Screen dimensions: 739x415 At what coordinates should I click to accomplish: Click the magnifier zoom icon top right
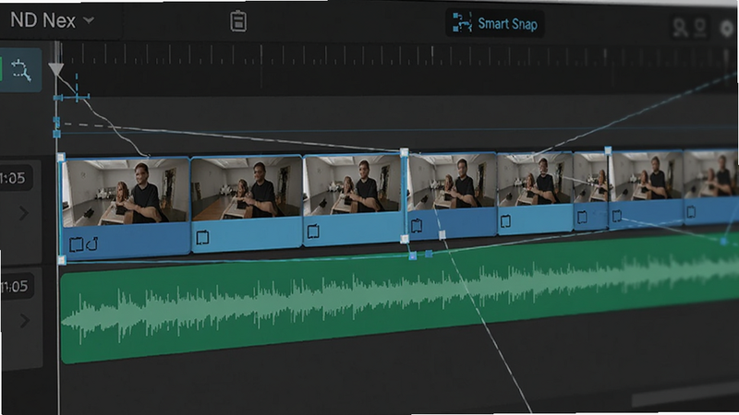pyautogui.click(x=680, y=29)
